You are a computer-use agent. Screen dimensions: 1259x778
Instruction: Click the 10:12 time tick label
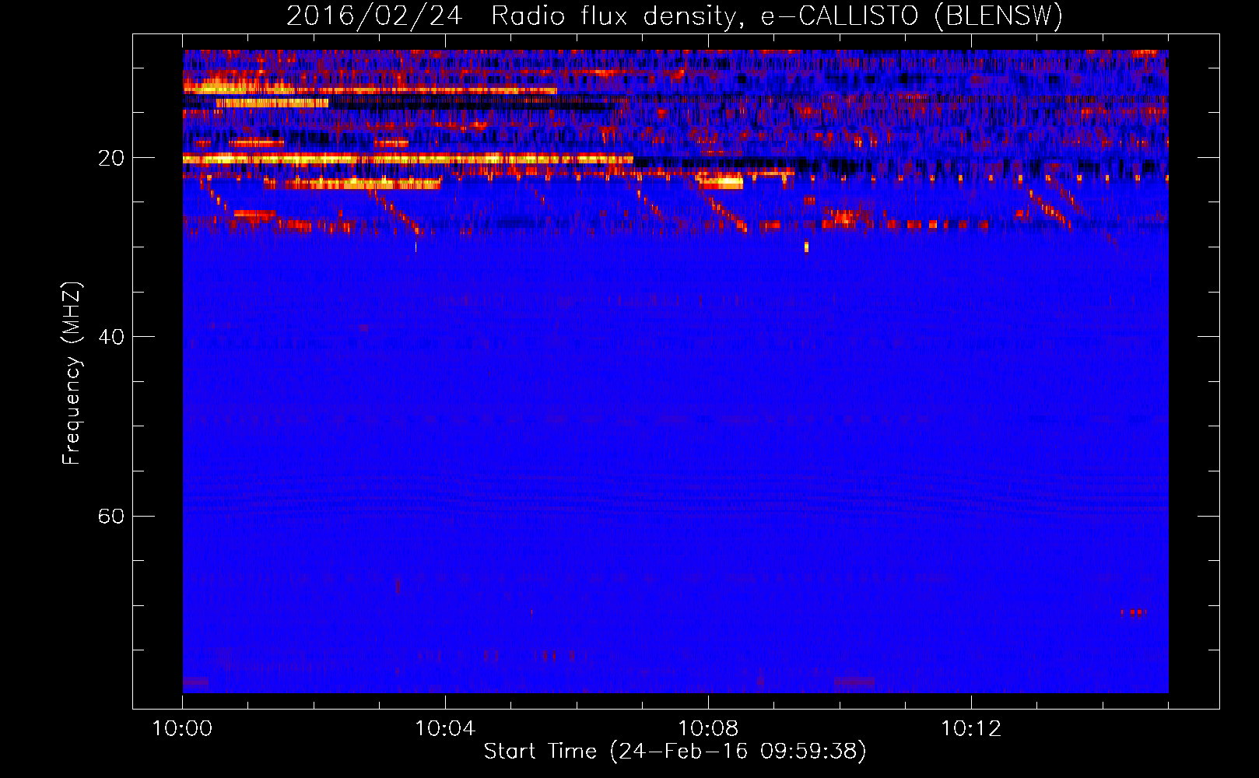point(971,729)
